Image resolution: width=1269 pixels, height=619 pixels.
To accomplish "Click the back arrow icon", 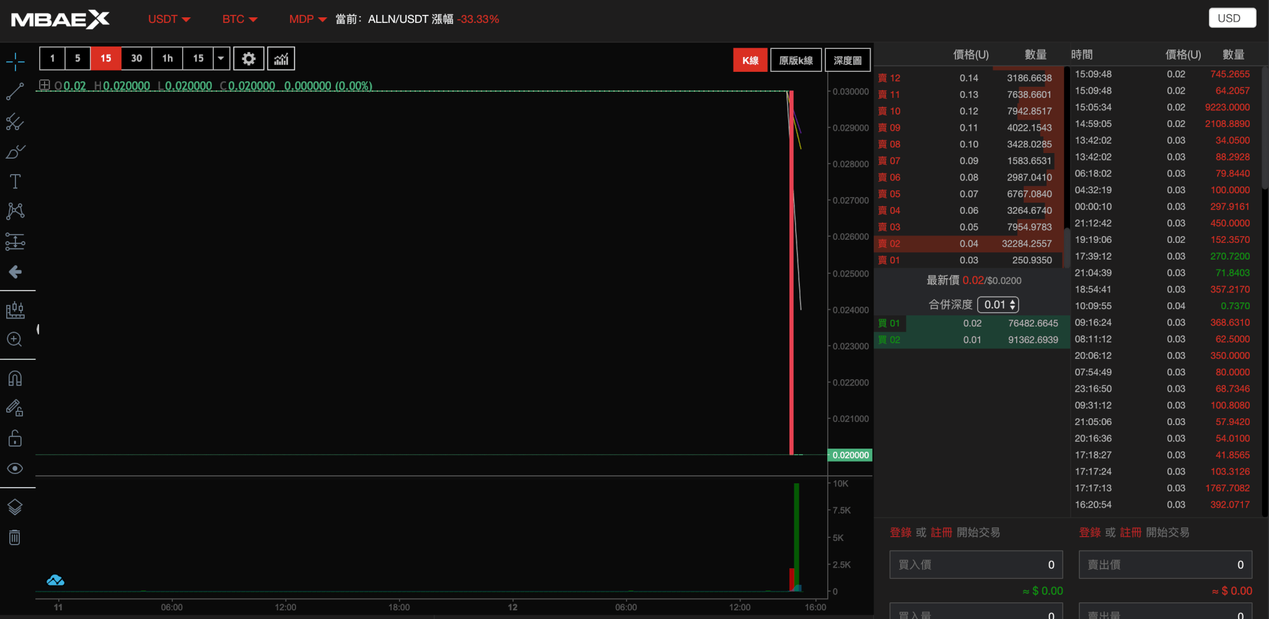I will point(15,271).
